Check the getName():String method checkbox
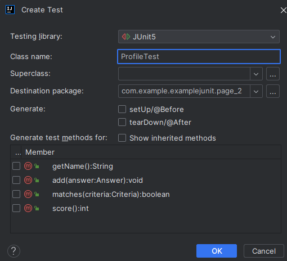This screenshot has width=287, height=261. pos(16,166)
